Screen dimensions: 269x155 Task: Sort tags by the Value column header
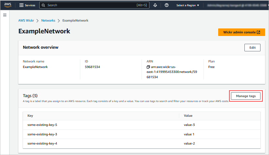(x=189, y=116)
